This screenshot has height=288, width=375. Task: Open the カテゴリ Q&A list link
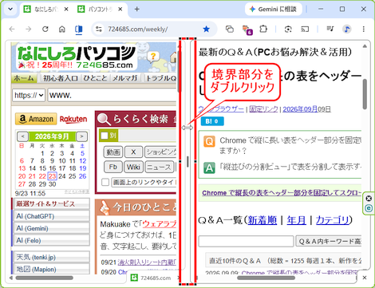332,220
